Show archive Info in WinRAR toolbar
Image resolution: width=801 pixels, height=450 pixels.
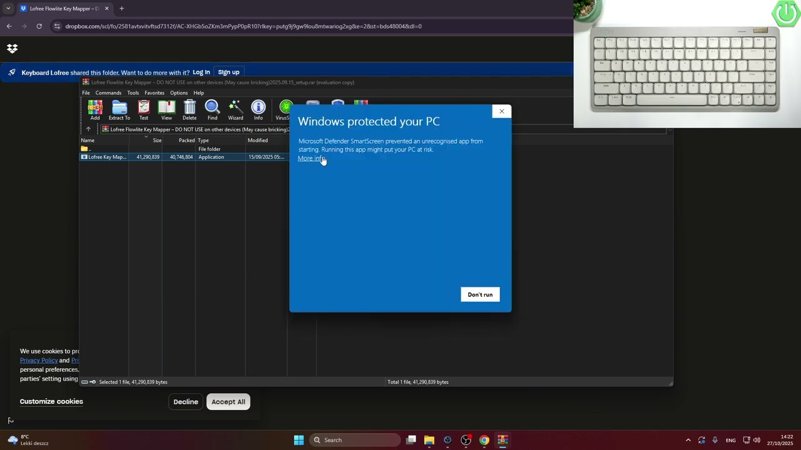[x=258, y=110]
